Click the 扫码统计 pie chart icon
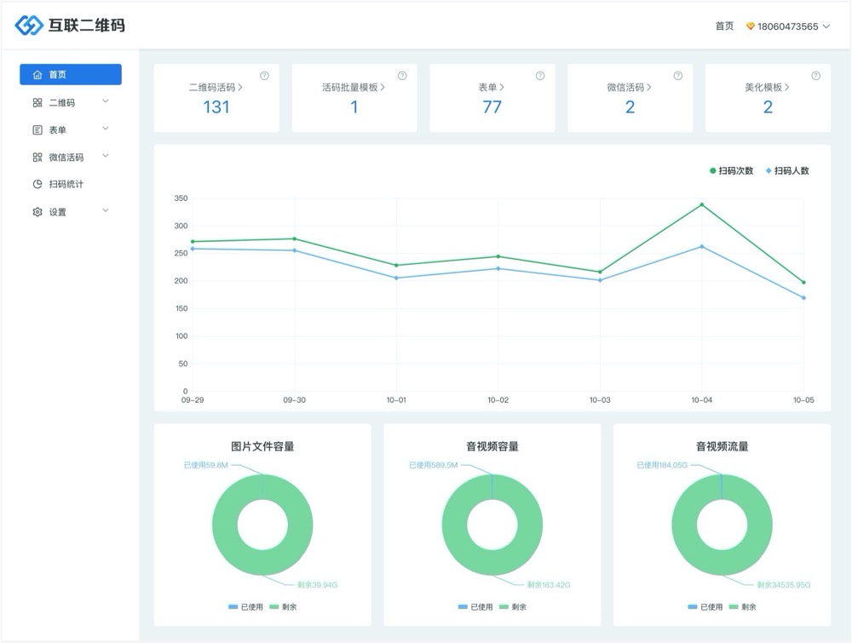 point(37,184)
